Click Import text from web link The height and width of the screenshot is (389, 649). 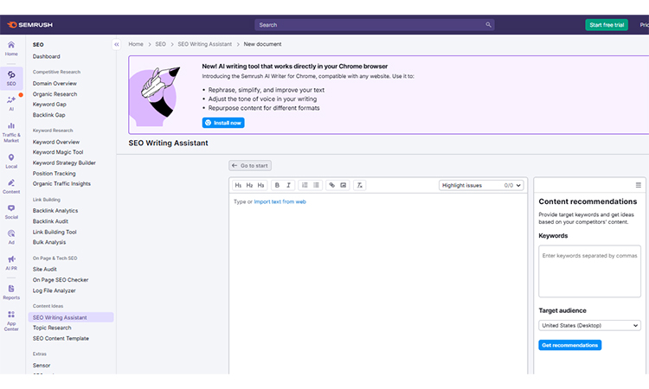click(280, 201)
